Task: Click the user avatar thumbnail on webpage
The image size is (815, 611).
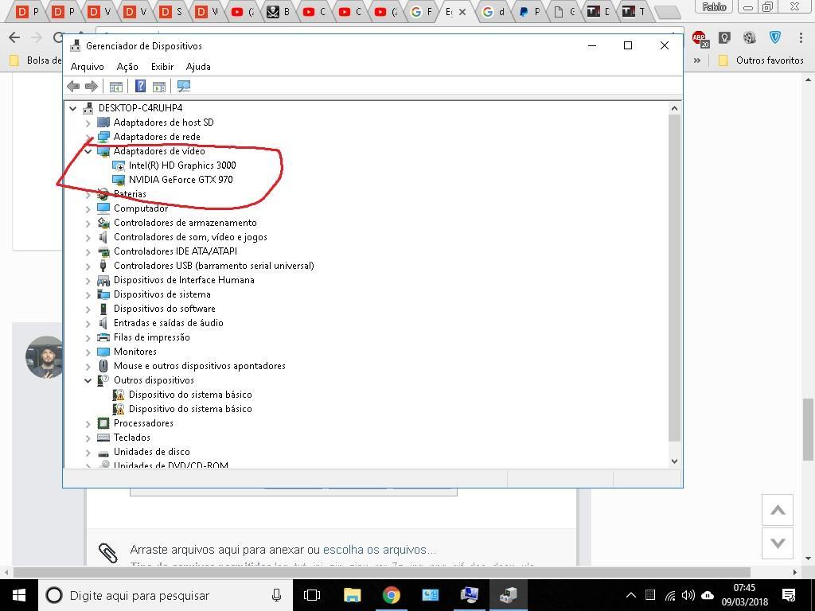Action: point(45,357)
